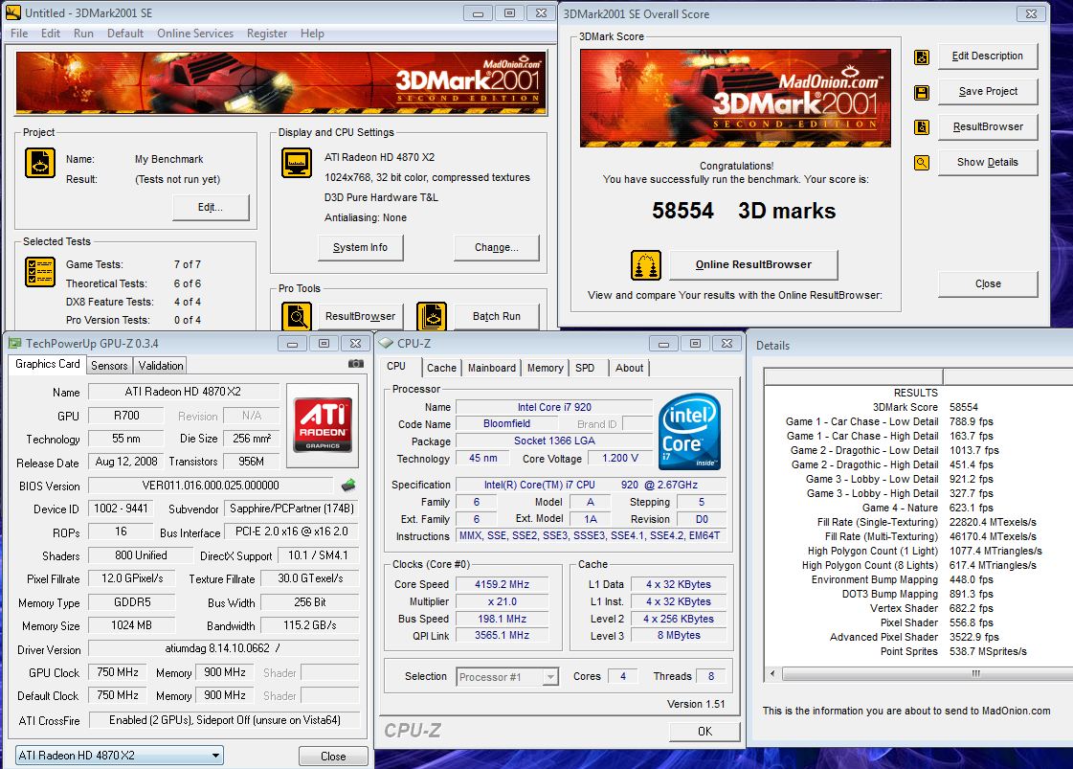Image resolution: width=1073 pixels, height=769 pixels.
Task: Switch to the Mainboard tab in CPU-Z
Action: tap(492, 368)
